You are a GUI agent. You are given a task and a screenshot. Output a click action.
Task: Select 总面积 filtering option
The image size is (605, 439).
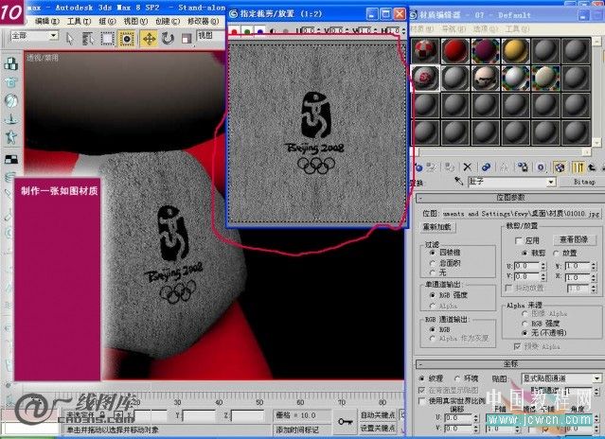pos(433,263)
